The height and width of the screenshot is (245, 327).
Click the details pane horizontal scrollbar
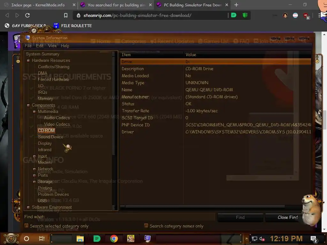coord(205,206)
